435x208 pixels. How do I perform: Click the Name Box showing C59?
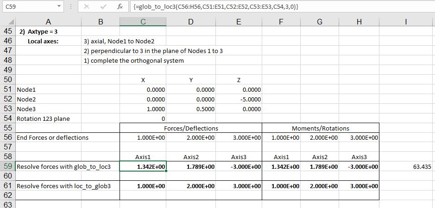coord(28,7)
